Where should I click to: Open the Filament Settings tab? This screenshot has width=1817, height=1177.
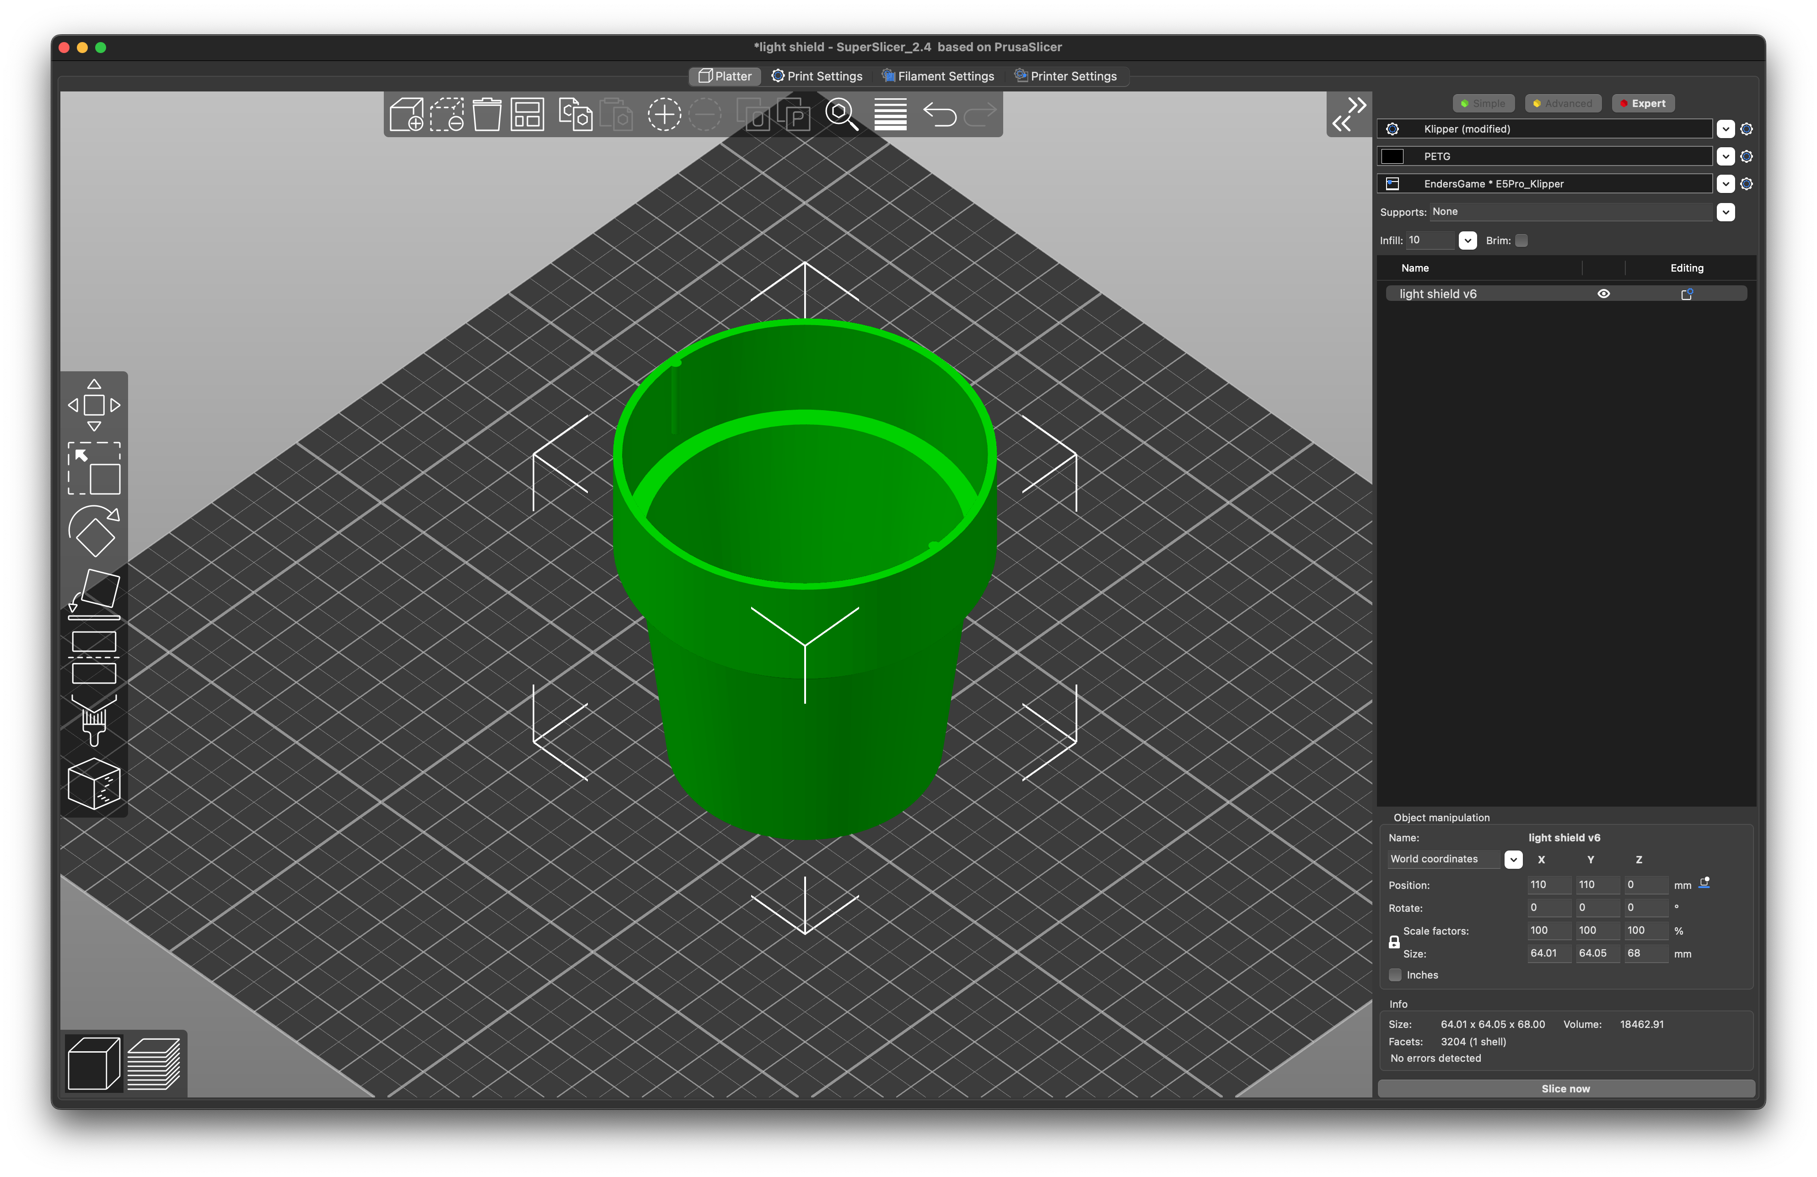click(938, 76)
